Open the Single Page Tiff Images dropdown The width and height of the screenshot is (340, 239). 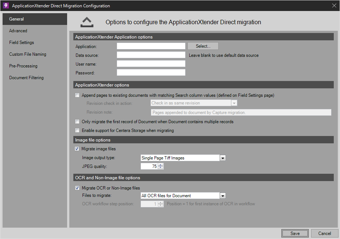(x=180, y=158)
